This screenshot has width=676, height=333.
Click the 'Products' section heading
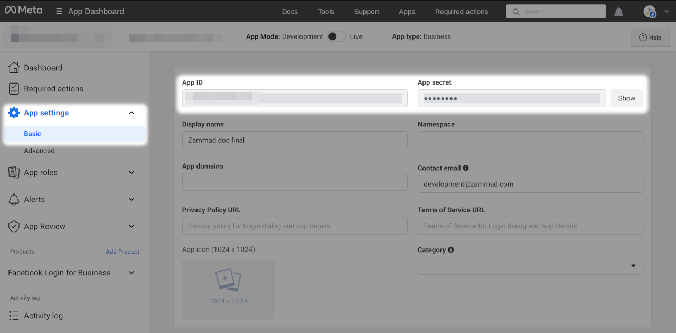tap(22, 252)
